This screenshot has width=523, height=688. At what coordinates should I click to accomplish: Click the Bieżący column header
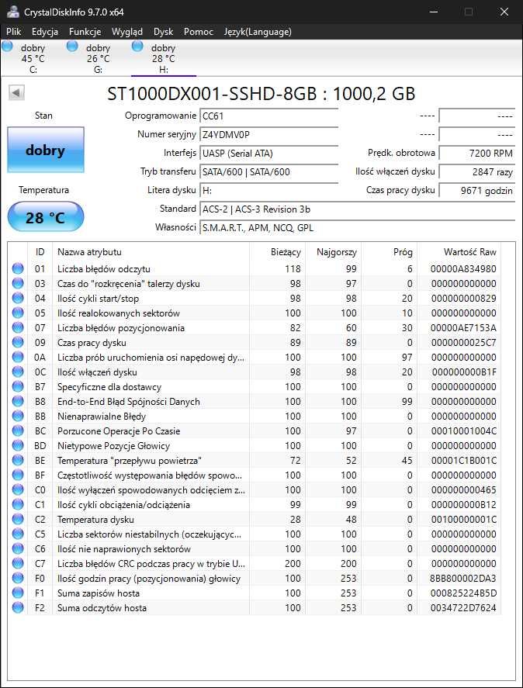coord(278,252)
